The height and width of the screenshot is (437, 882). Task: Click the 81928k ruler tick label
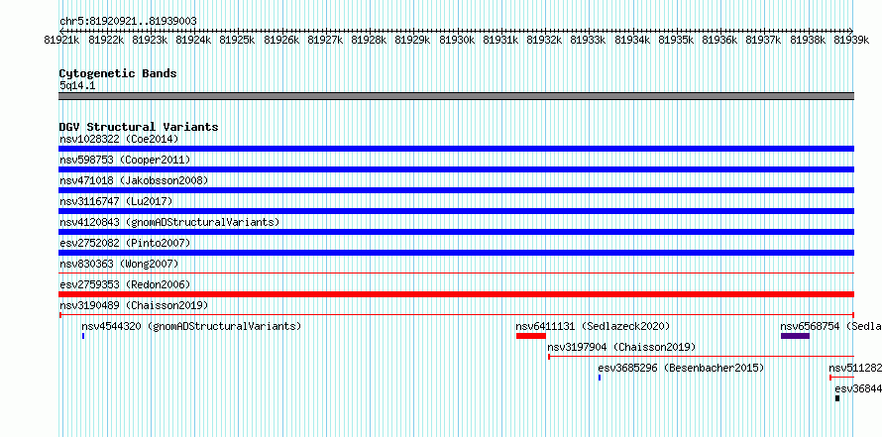tap(370, 40)
